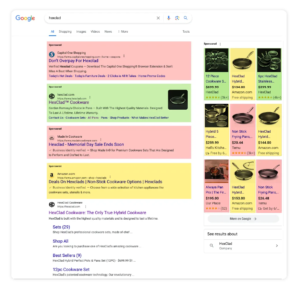Viewport: 298px width, 289px height.
Task: Open three-dot menu for hexclad.com ad
Action: [x=90, y=97]
